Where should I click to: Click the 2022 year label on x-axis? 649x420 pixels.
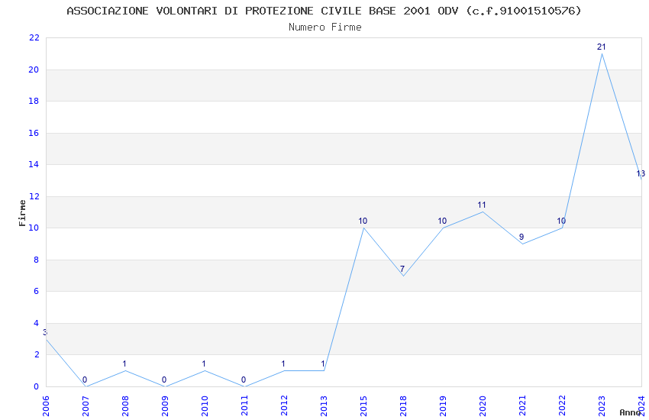tap(562, 403)
